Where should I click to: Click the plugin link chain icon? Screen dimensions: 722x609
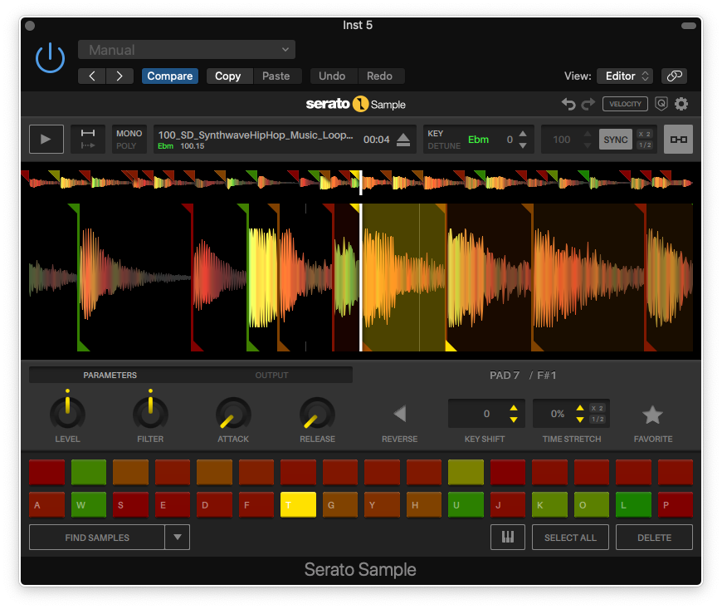tap(675, 76)
